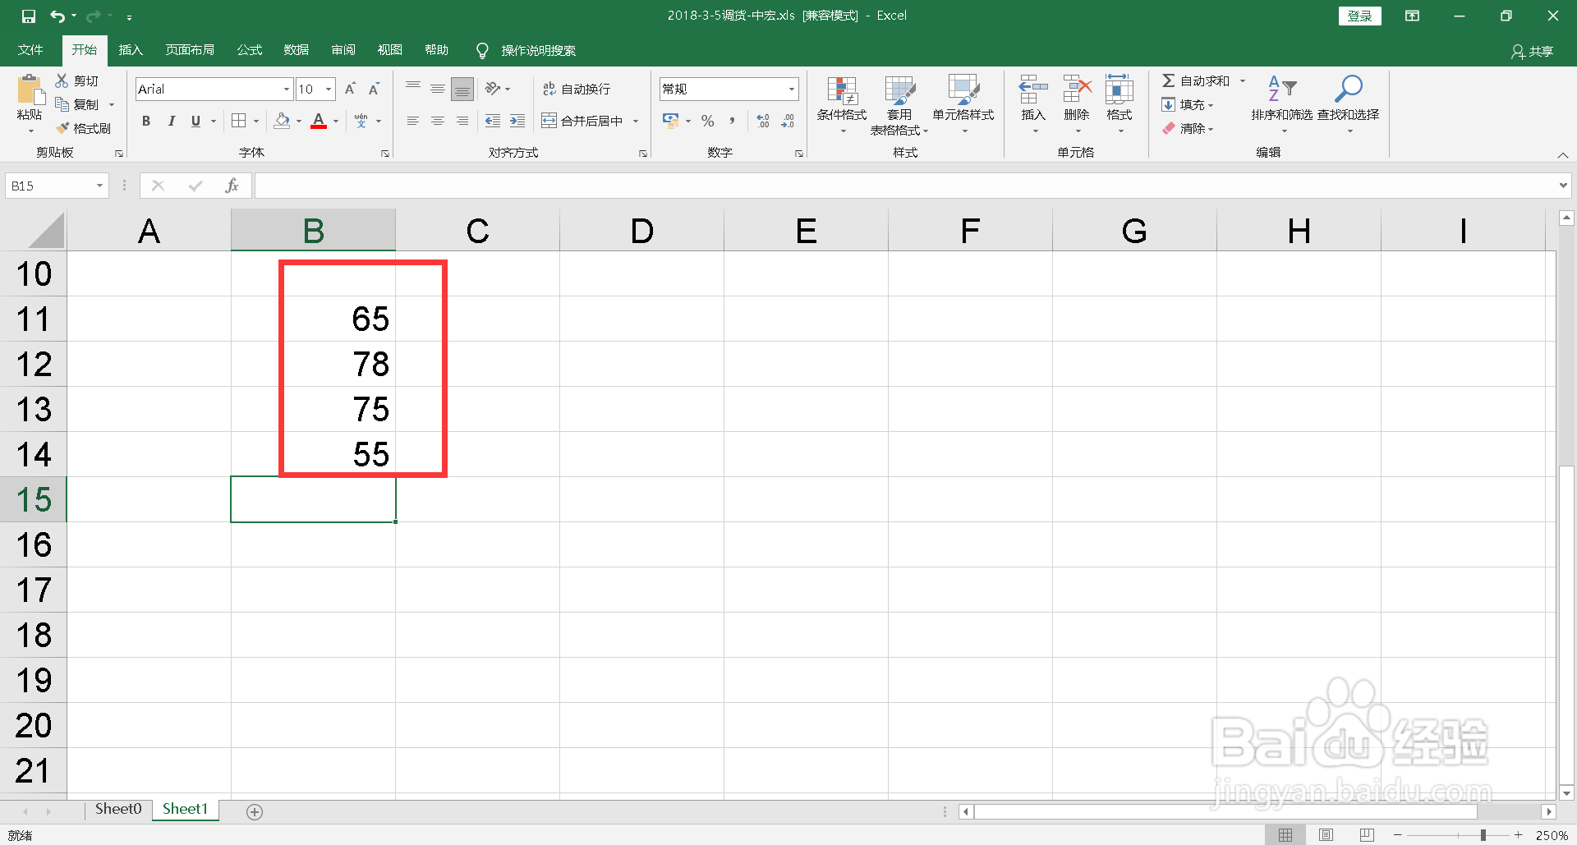Switch to the 公式 Formulas tab

pyautogui.click(x=250, y=50)
